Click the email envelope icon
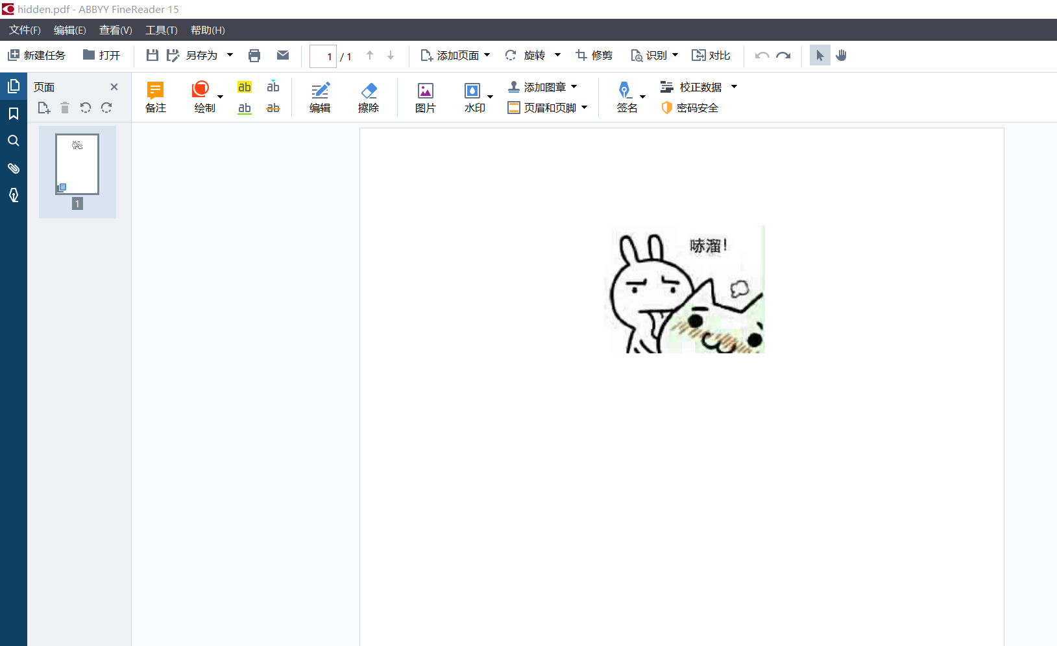 point(283,56)
